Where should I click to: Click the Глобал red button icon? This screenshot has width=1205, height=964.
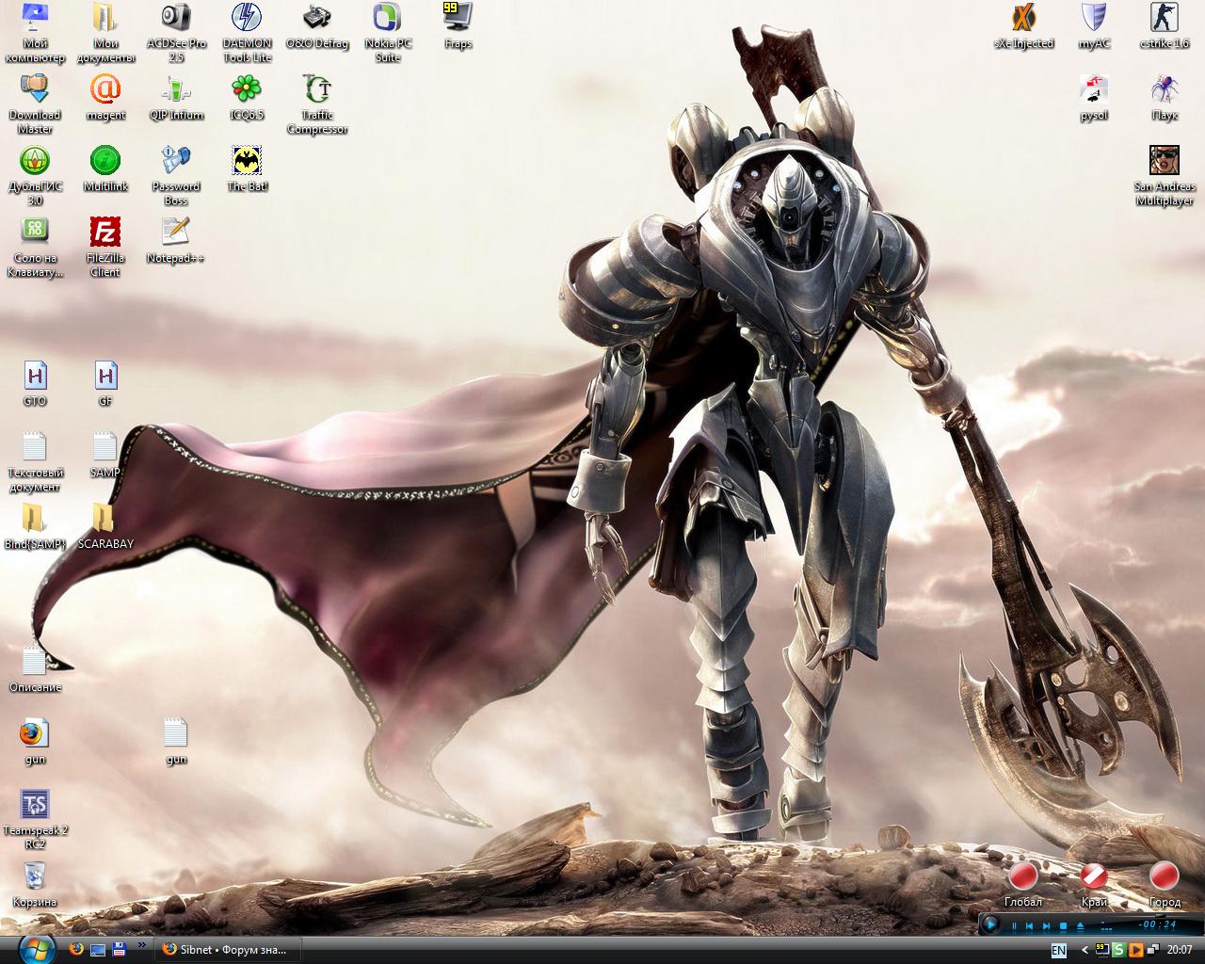[x=1023, y=884]
